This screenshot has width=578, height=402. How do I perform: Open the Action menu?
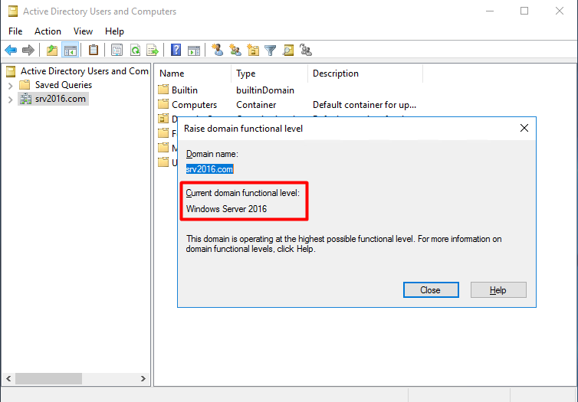pos(48,31)
